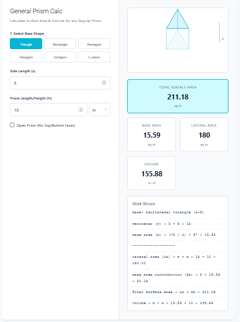Image resolution: width=240 pixels, height=322 pixels.
Task: Click the subtitle about Surface Area & Volume
Action: [x=56, y=21]
